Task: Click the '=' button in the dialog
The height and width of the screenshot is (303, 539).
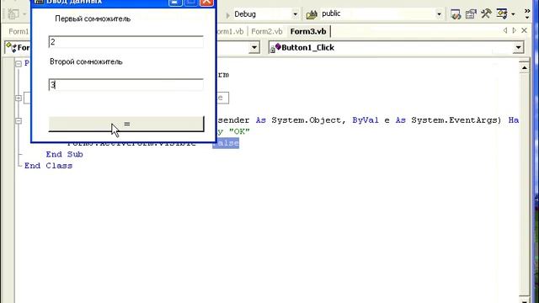Action: tap(126, 124)
